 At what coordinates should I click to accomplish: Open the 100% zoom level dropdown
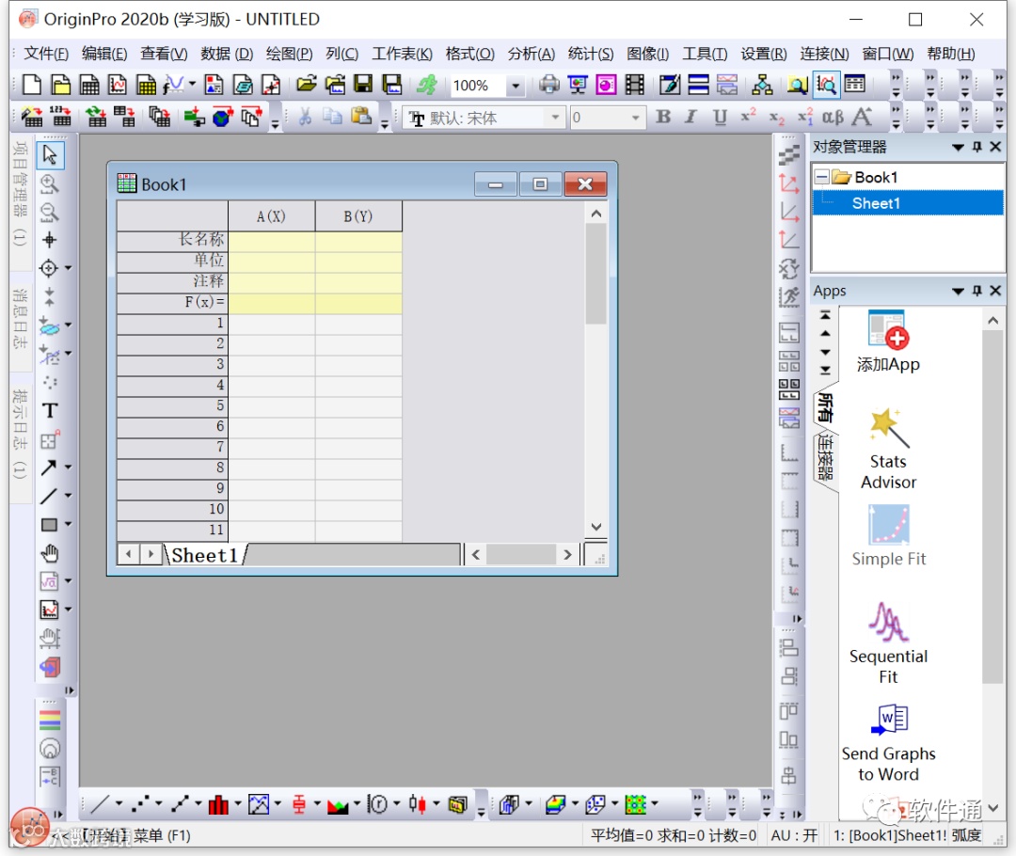(516, 86)
